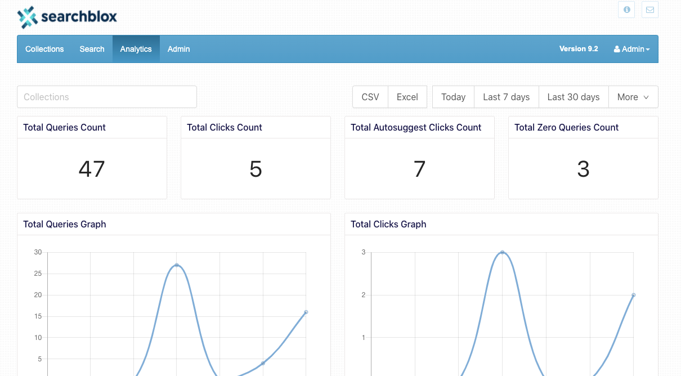Click the last data point in Queries Graph

[306, 312]
